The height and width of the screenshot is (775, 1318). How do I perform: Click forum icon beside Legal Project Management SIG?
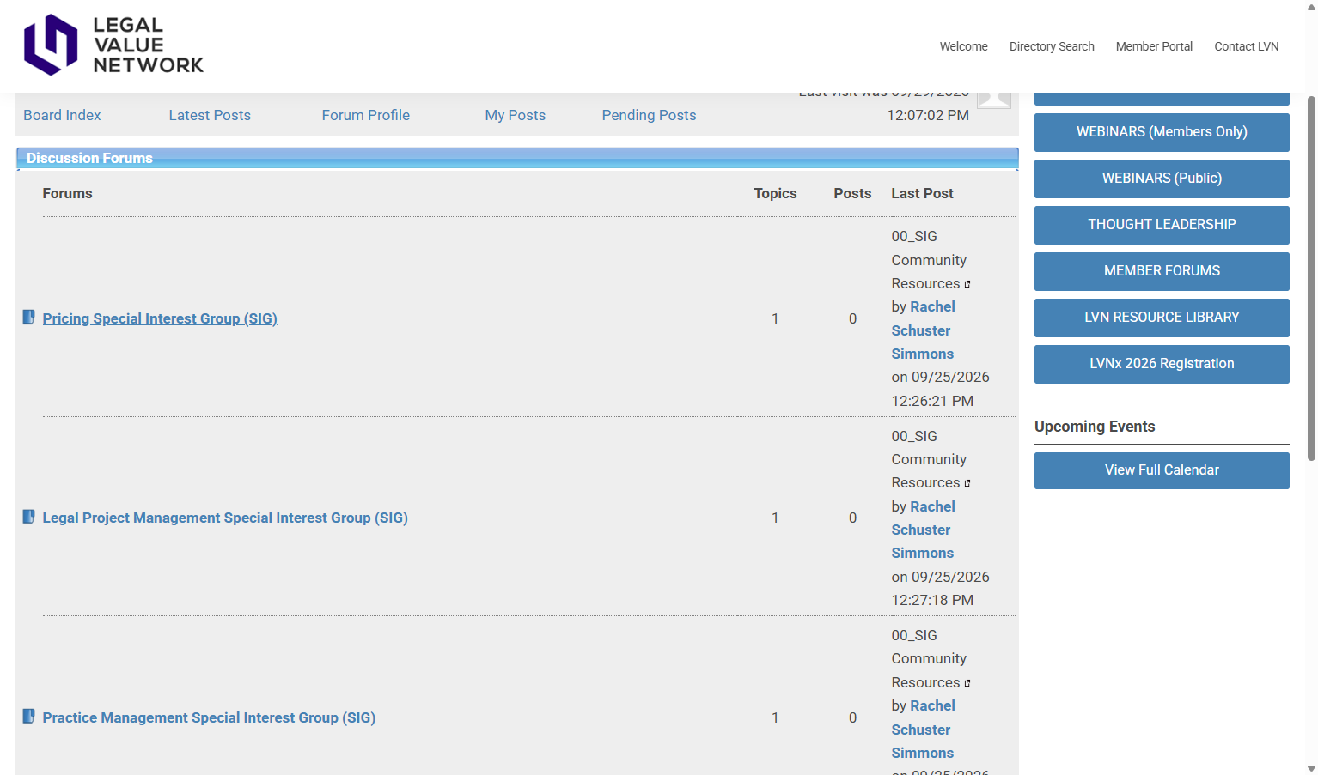point(28,517)
